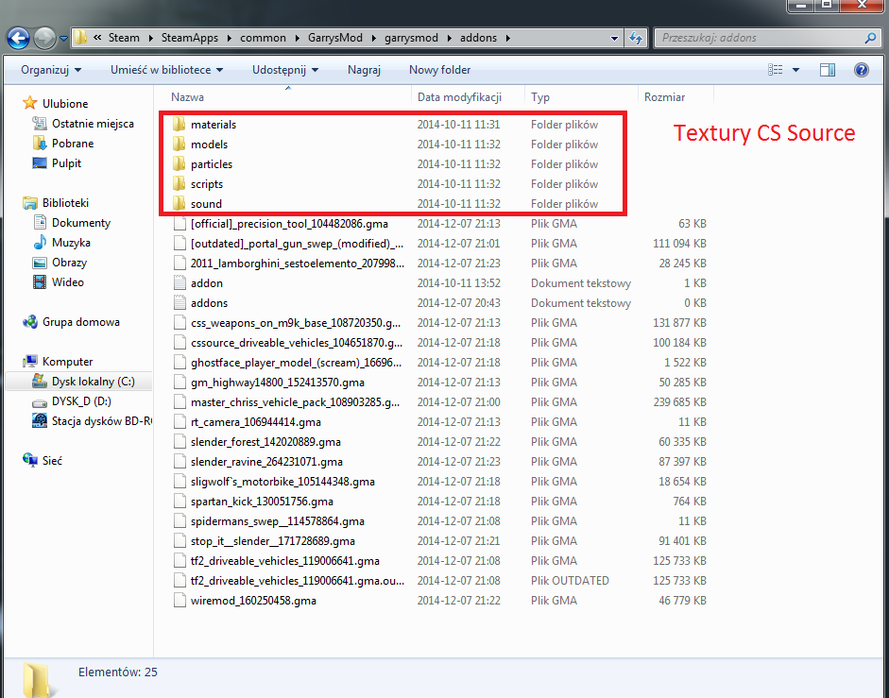
Task: Select ghostface_player_model file icon
Action: [180, 363]
